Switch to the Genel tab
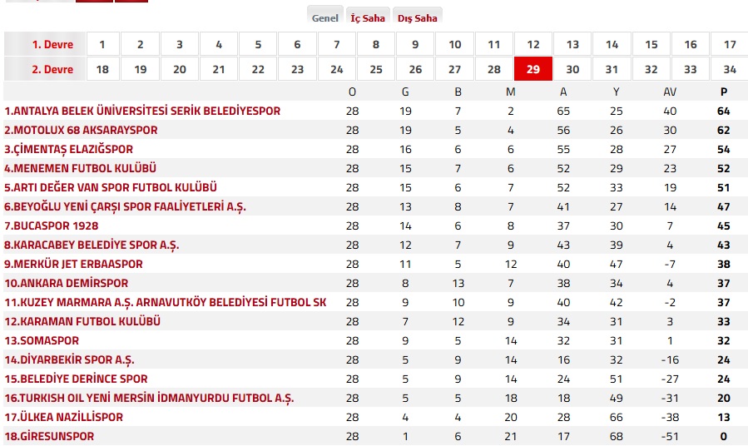 (x=324, y=17)
